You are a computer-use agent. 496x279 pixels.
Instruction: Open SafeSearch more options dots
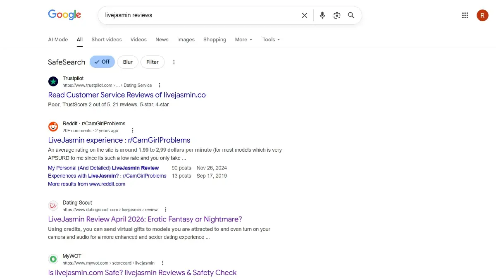[174, 62]
